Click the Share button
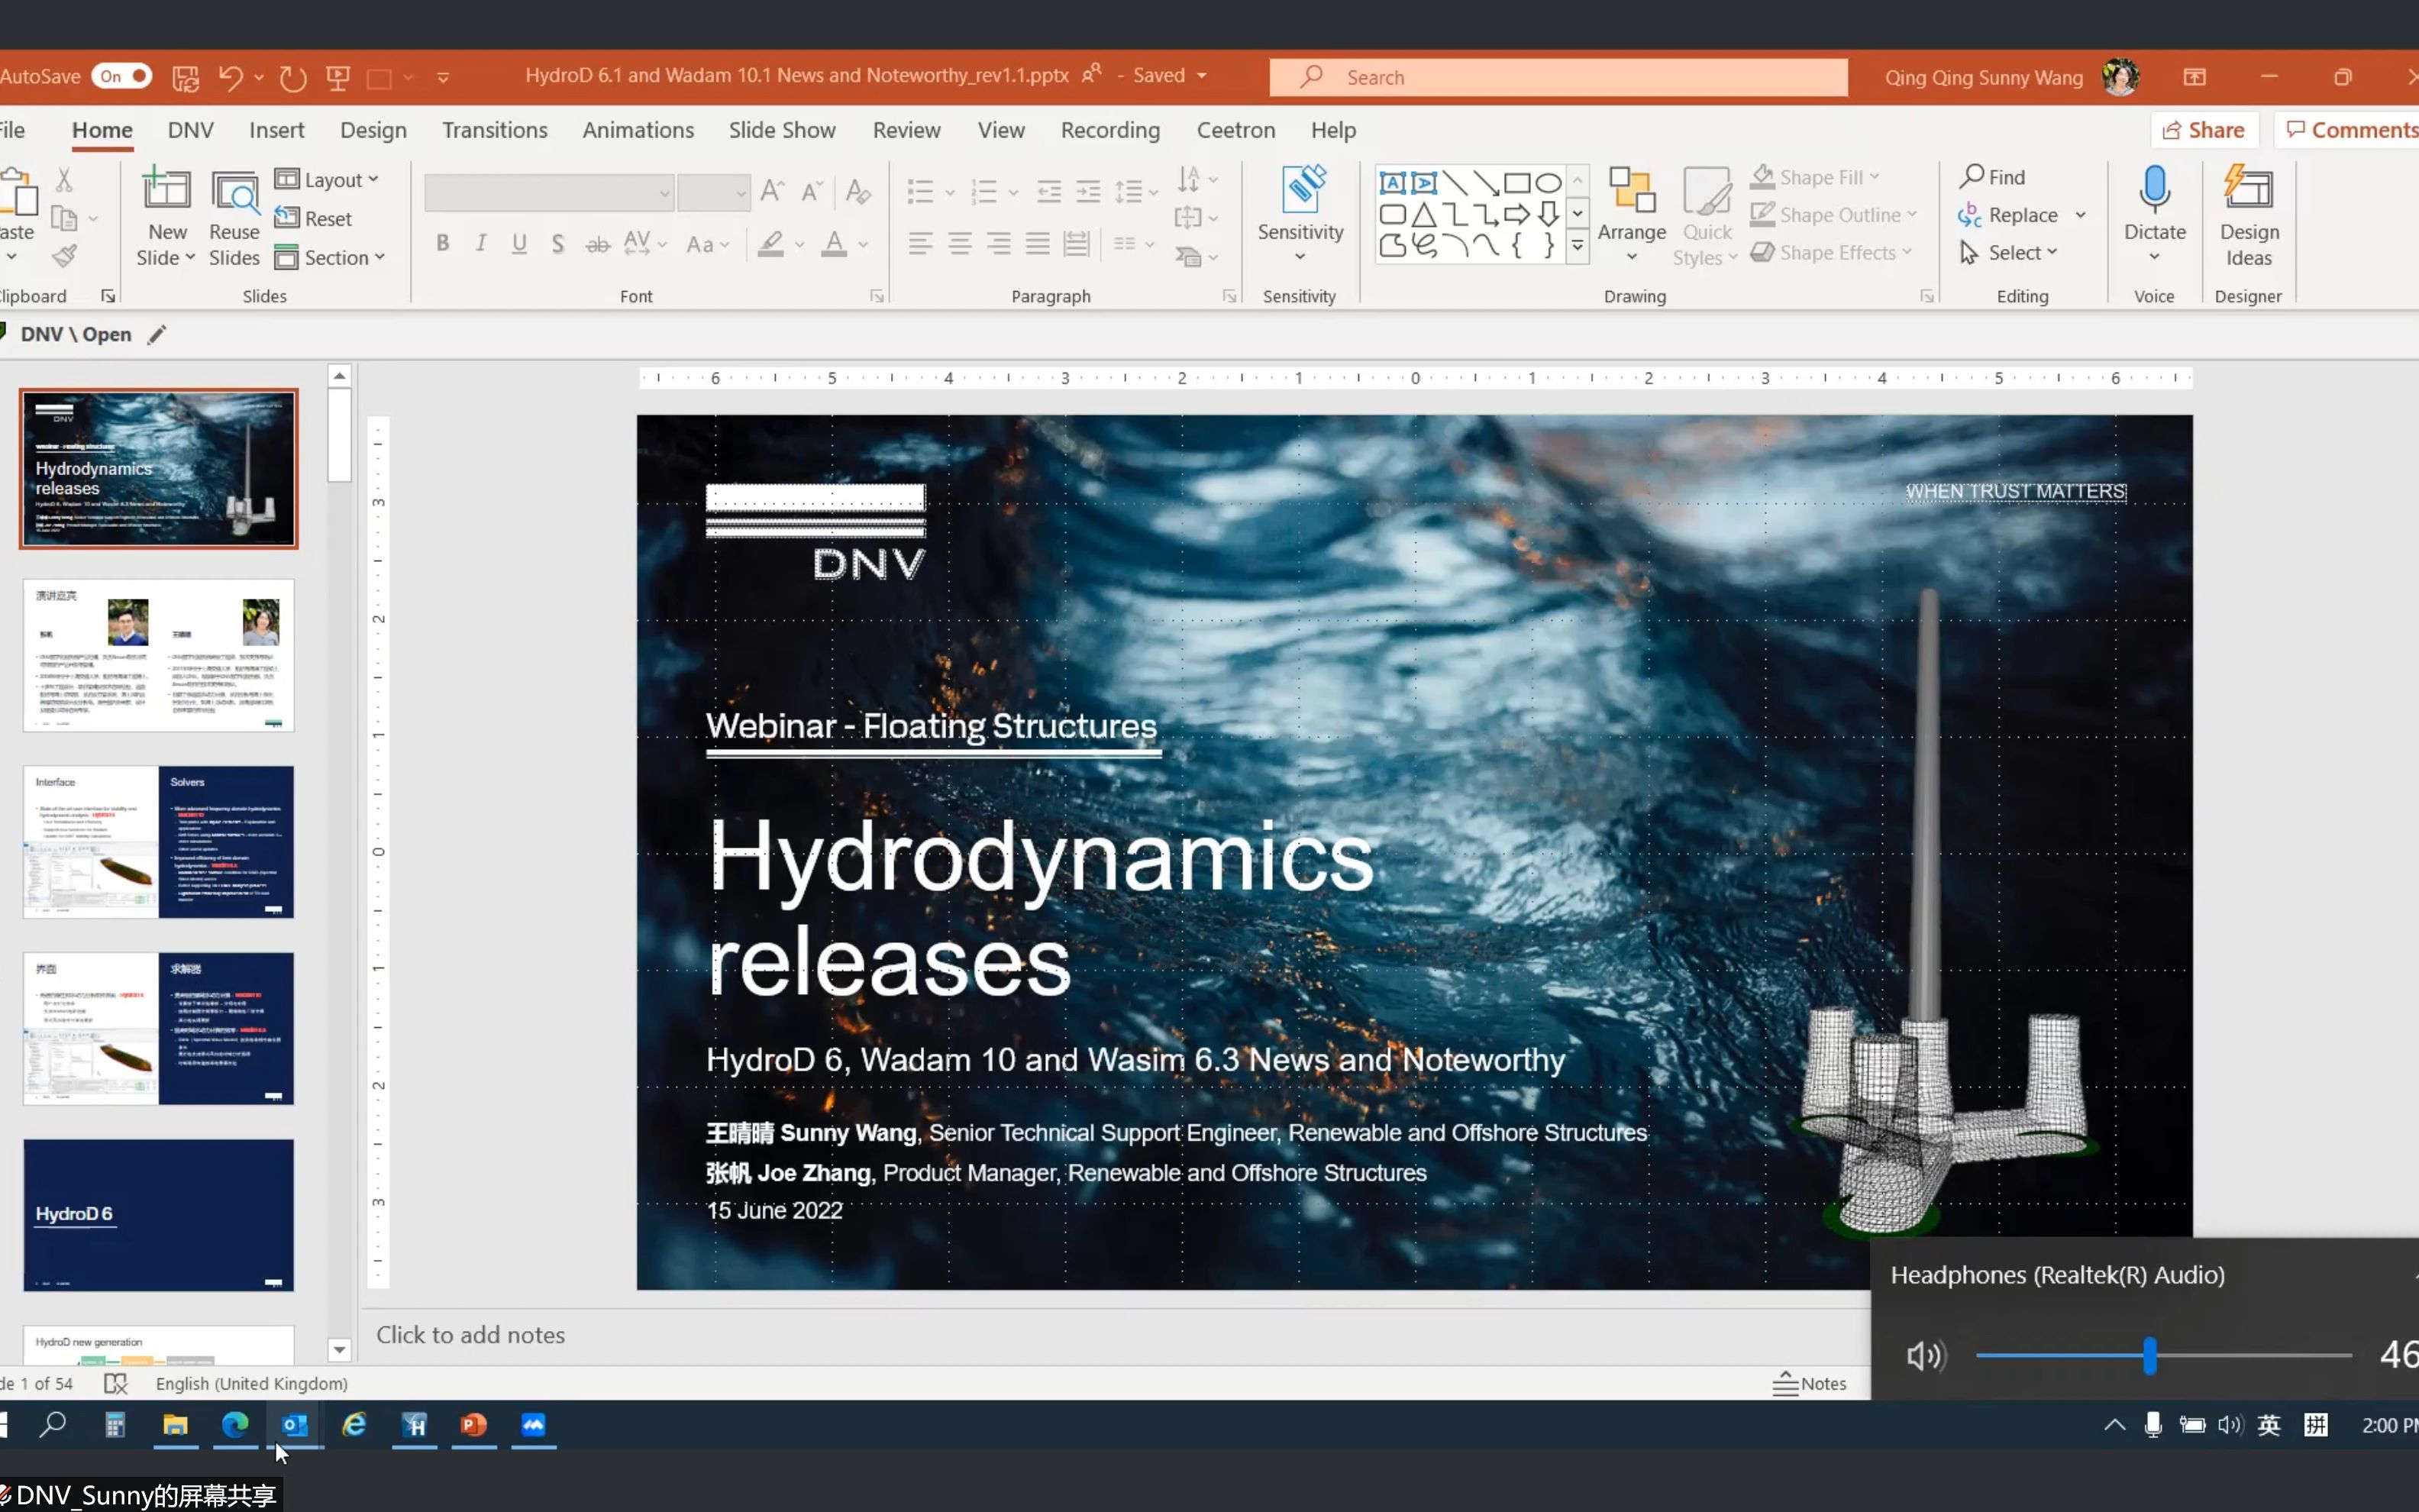 click(2203, 130)
